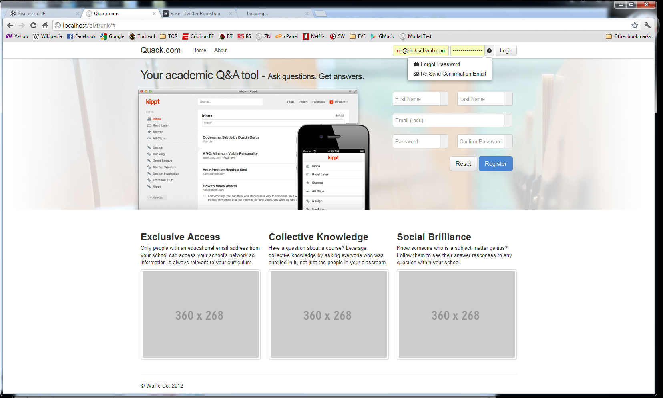Choose Re-Send Confirmation Email option
This screenshot has height=398, width=663.
(453, 74)
